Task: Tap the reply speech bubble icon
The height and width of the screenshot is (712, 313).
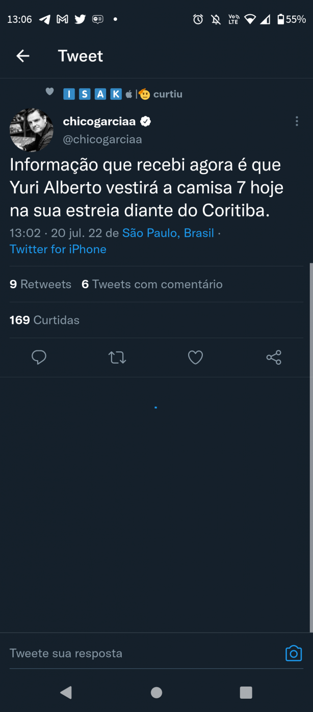Action: point(39,358)
